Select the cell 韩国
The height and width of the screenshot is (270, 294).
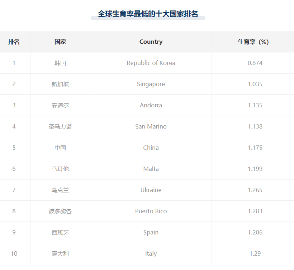(60, 63)
